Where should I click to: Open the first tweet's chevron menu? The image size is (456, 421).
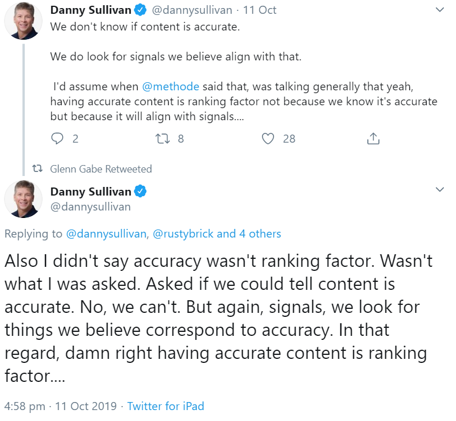[x=439, y=10]
